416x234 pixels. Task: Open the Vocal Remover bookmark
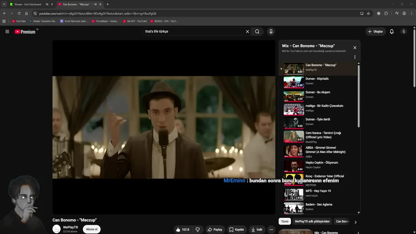[74, 21]
